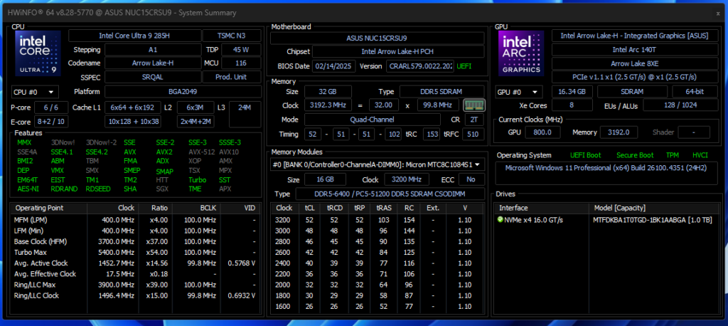Image resolution: width=728 pixels, height=326 pixels.
Task: Click the HVCI status label
Action: [x=700, y=155]
